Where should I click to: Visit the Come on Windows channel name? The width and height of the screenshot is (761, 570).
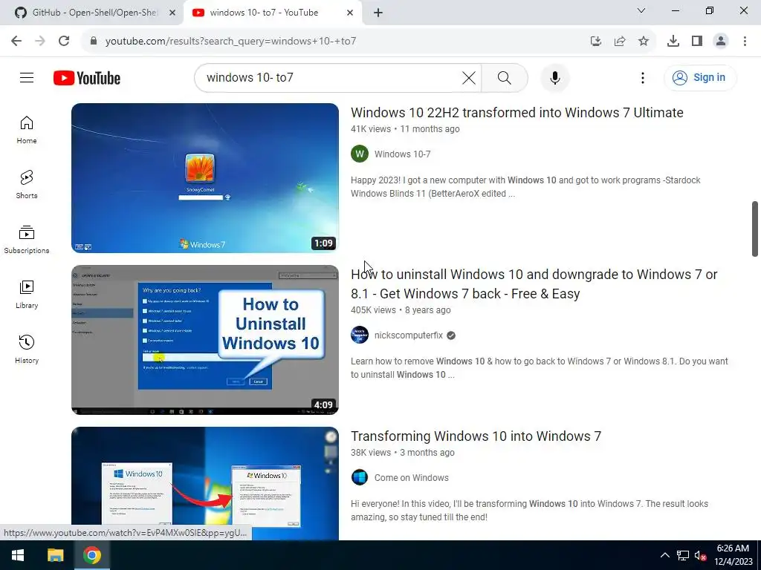click(411, 477)
